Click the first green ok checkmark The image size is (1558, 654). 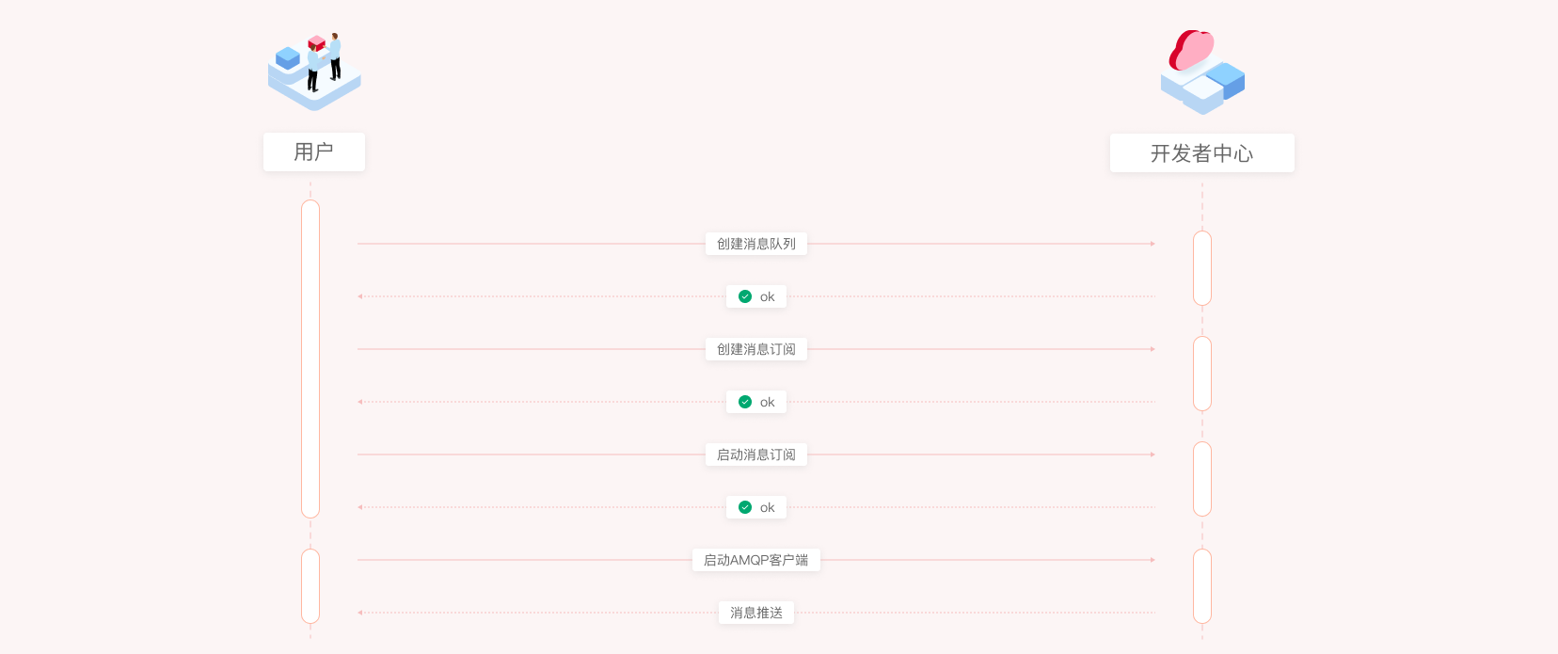click(745, 296)
